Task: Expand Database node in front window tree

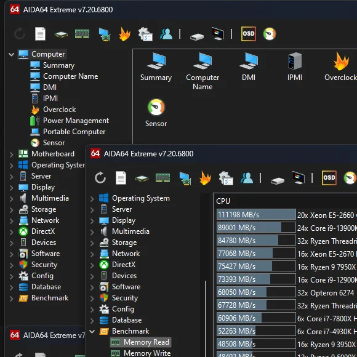Action: 92,321
